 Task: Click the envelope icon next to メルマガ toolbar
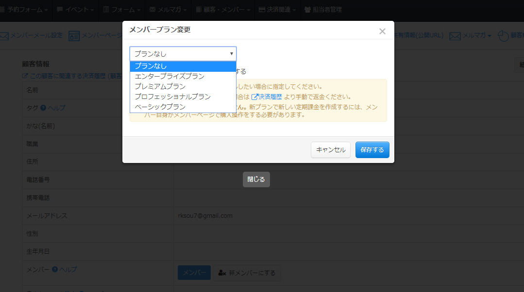(x=455, y=36)
